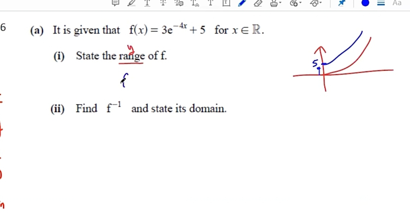Select the sticky note comment tool

pyautogui.click(x=115, y=3)
